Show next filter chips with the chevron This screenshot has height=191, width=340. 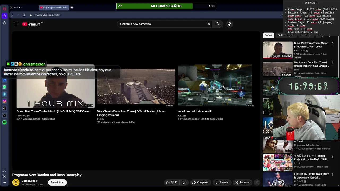pos(330,35)
